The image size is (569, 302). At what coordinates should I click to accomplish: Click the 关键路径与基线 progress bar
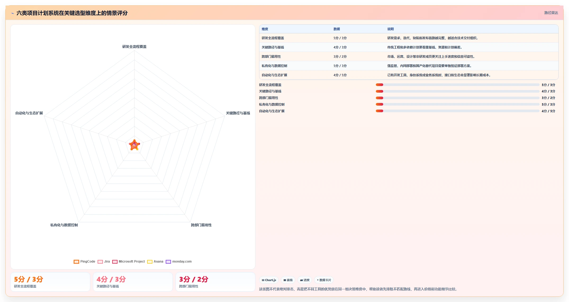[x=457, y=91]
